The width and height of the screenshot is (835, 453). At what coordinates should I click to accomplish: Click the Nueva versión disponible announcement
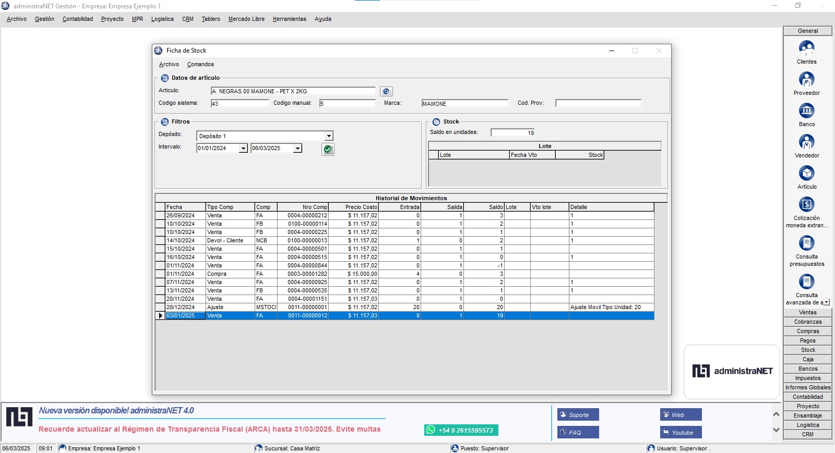[x=116, y=411]
